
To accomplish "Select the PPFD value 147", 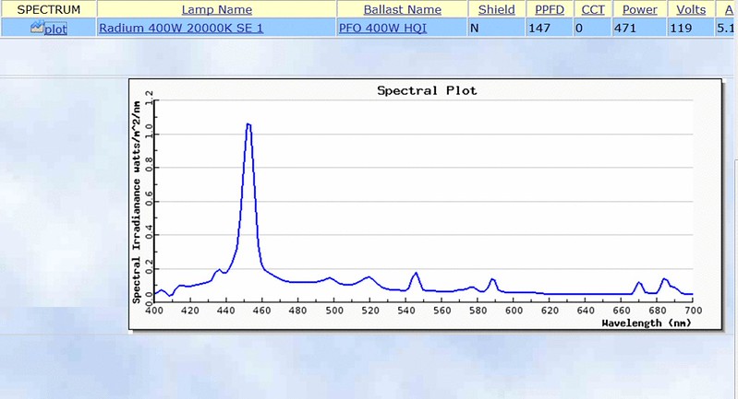I will pyautogui.click(x=538, y=28).
